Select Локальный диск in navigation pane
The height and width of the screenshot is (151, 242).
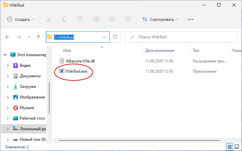tap(23, 129)
